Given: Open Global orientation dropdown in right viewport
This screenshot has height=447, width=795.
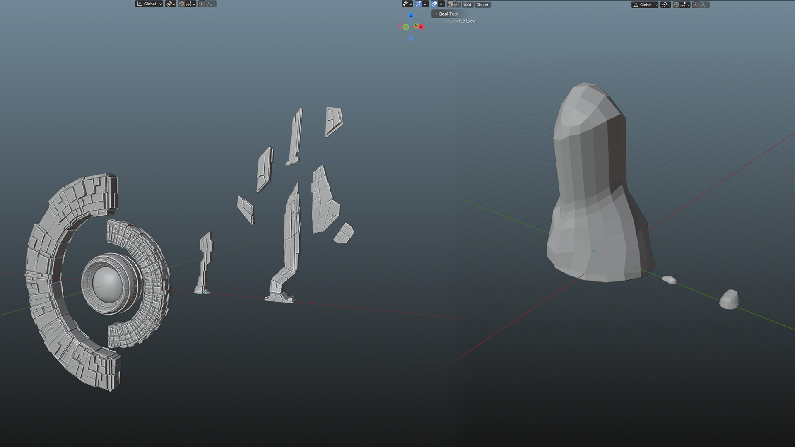Looking at the screenshot, I should (x=645, y=5).
